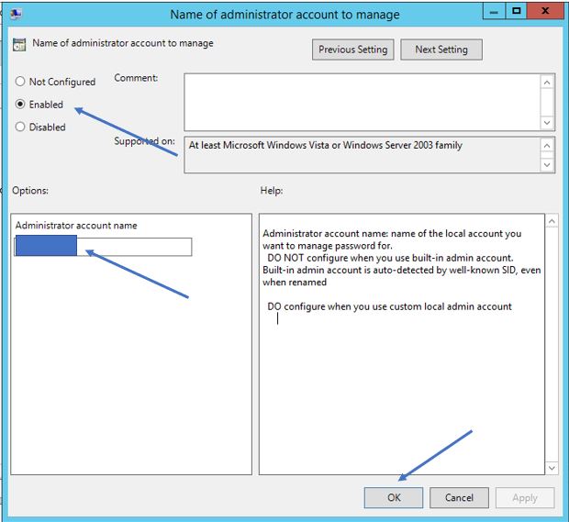Click the policy setting icon beside title
The height and width of the screenshot is (522, 569).
pos(19,45)
